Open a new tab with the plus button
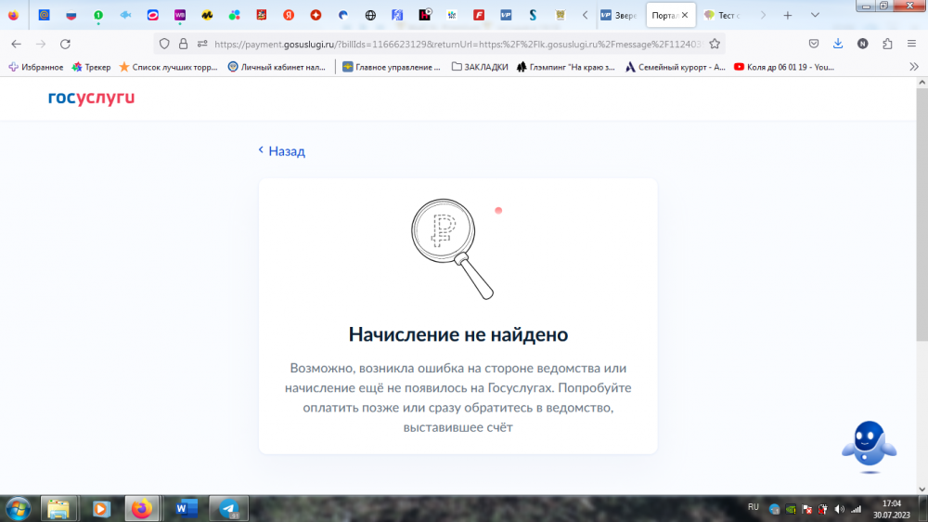The width and height of the screenshot is (928, 522). tap(787, 16)
